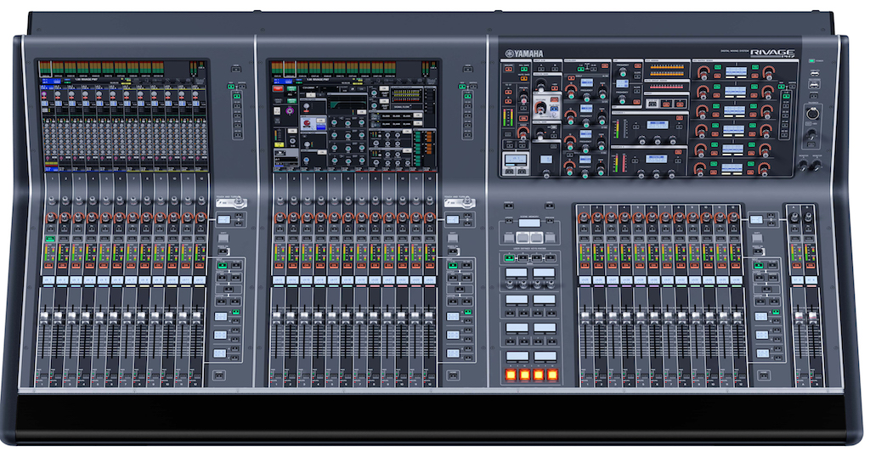Click the SHIFT key in the left bay
870x457 pixels.
click(223, 238)
